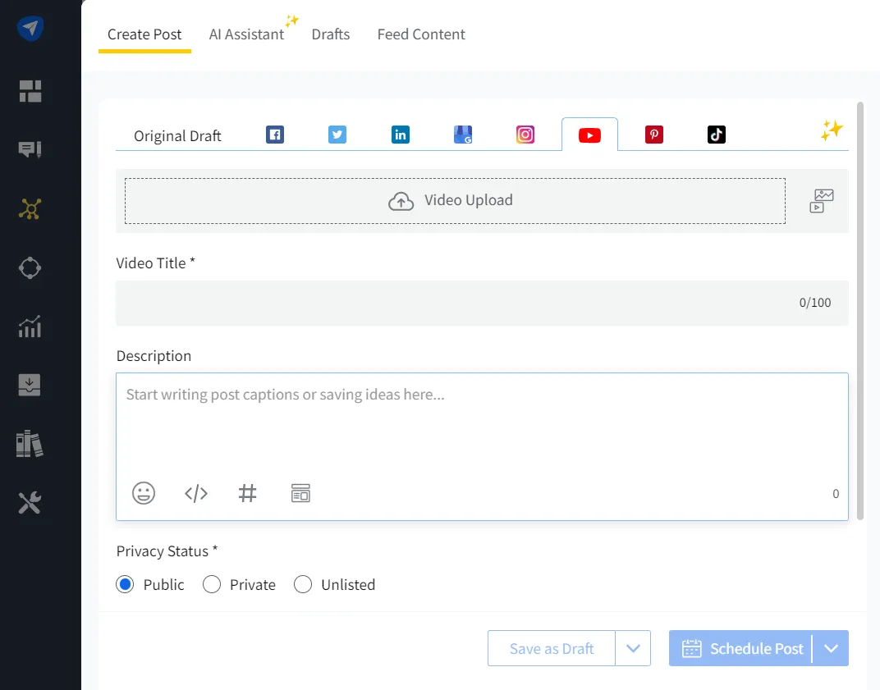
Task: Expand the Save as Draft dropdown arrow
Action: click(633, 648)
